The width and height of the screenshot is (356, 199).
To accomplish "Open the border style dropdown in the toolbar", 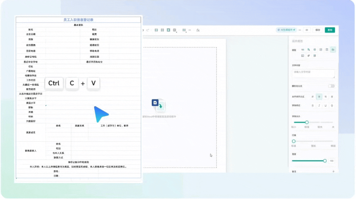I will (174, 30).
